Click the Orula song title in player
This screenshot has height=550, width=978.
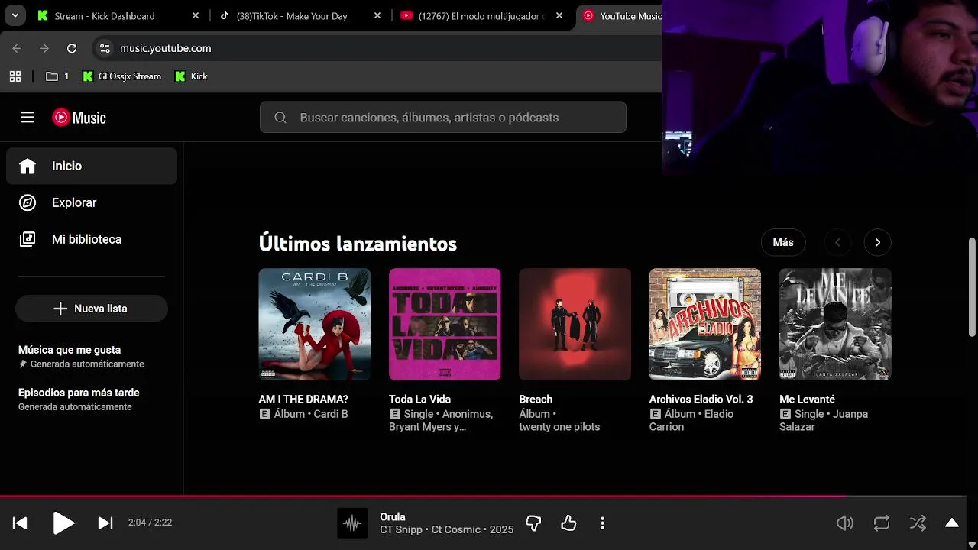click(x=393, y=517)
